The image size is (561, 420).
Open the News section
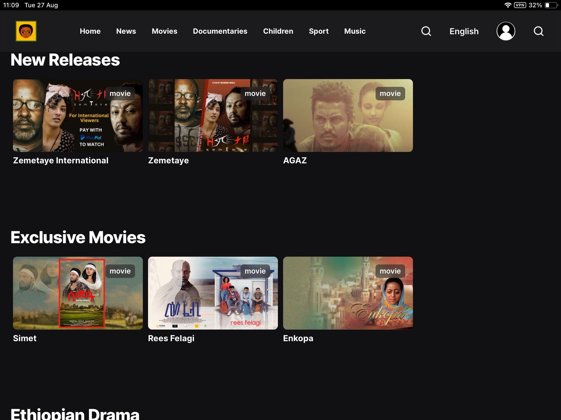(126, 31)
